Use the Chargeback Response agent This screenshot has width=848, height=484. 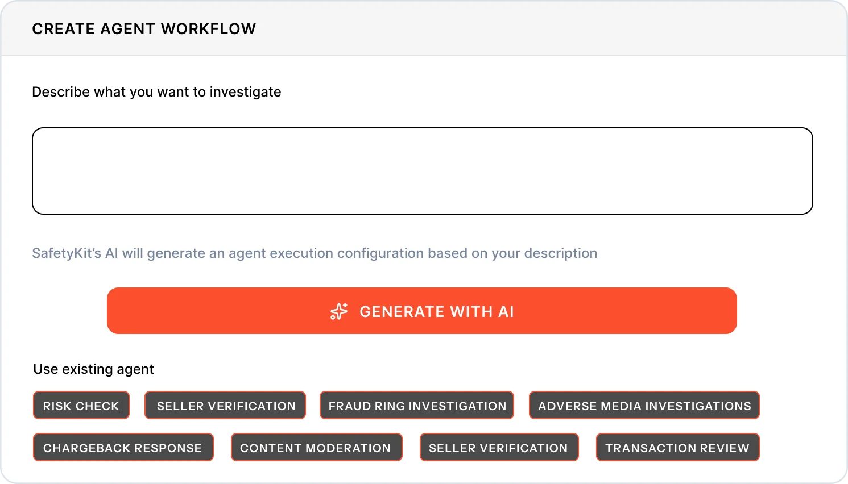pyautogui.click(x=123, y=448)
